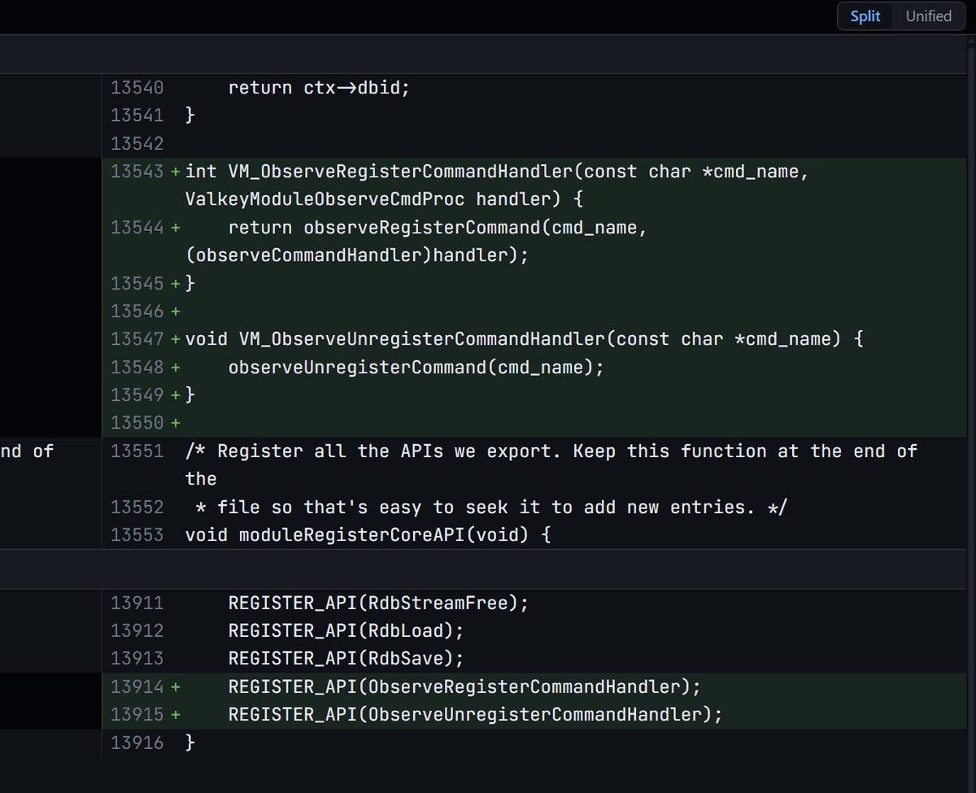Select line number 13544
This screenshot has height=793, width=976.
pos(137,228)
